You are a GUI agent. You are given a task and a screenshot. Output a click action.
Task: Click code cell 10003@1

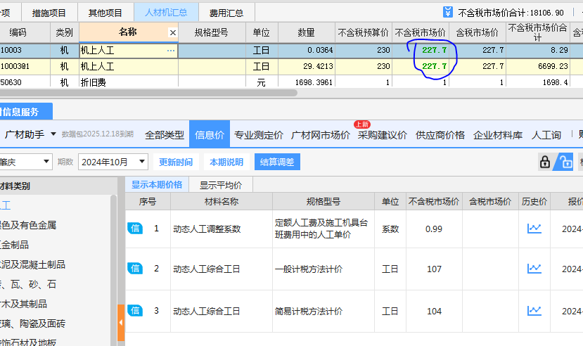coord(25,66)
